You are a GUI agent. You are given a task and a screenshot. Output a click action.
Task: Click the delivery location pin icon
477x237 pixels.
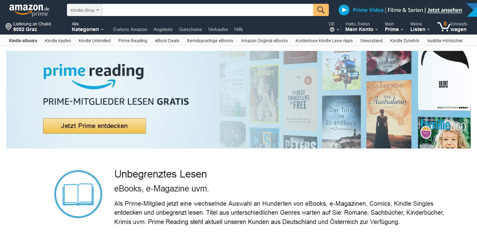pyautogui.click(x=9, y=26)
